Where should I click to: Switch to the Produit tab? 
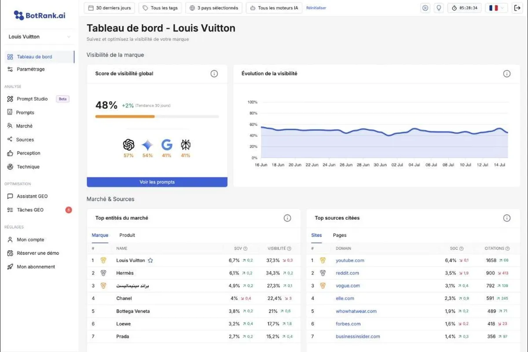[x=127, y=235]
